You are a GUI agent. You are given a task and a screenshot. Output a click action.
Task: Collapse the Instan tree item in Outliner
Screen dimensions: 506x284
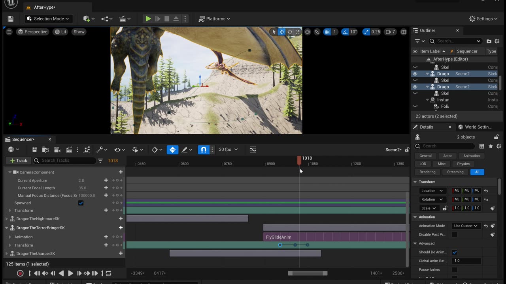[427, 100]
